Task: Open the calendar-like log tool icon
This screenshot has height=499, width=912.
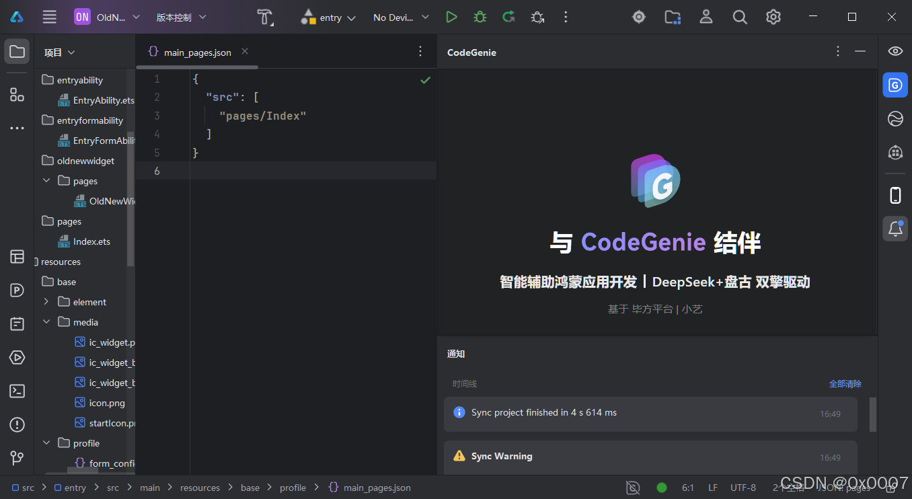Action: (x=17, y=323)
